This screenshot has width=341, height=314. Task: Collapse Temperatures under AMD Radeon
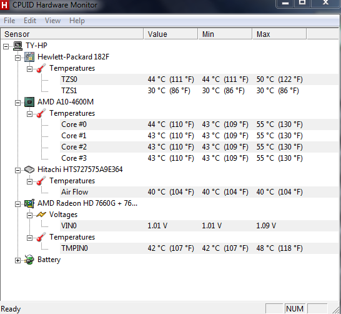[x=29, y=238]
